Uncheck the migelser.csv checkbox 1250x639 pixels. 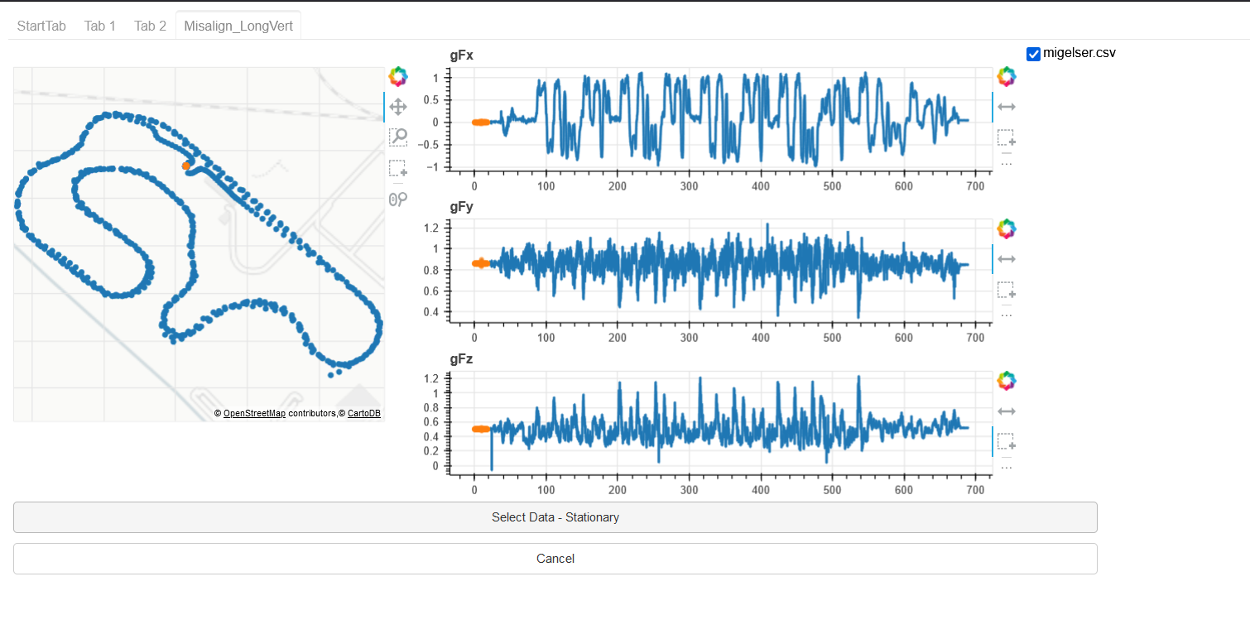[1033, 54]
